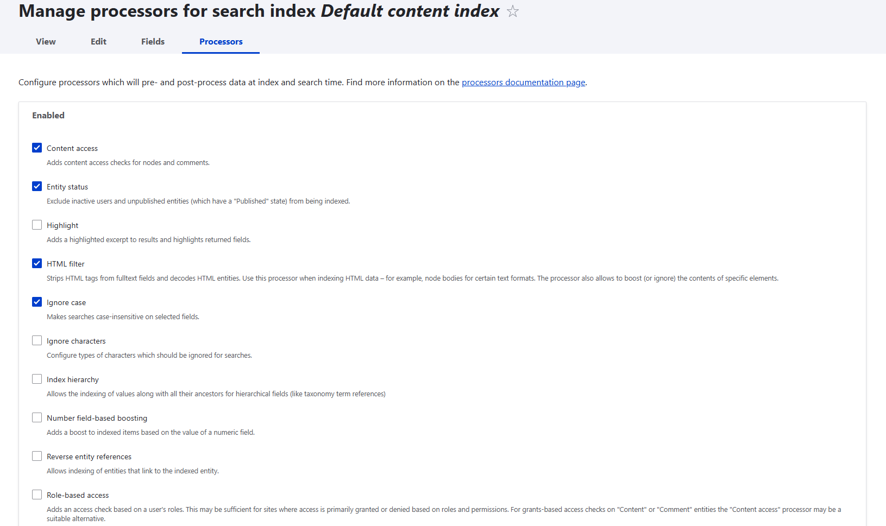Enable the Index hierarchy processor
The image size is (886, 526).
point(36,378)
